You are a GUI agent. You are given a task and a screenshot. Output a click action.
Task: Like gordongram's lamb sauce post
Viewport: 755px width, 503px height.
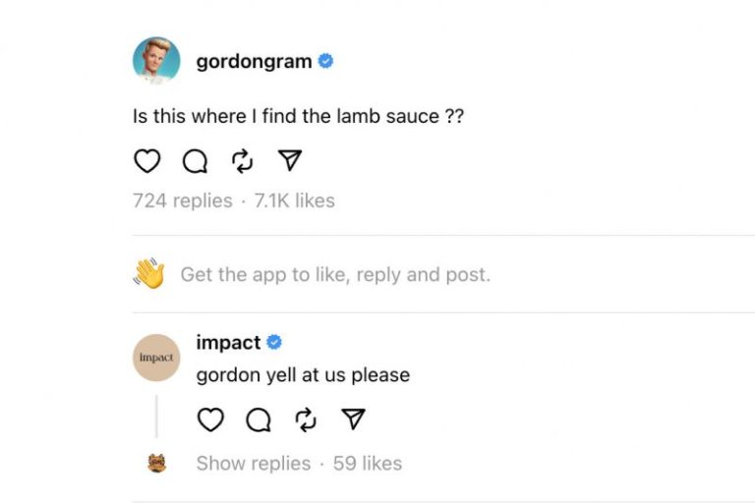[146, 161]
